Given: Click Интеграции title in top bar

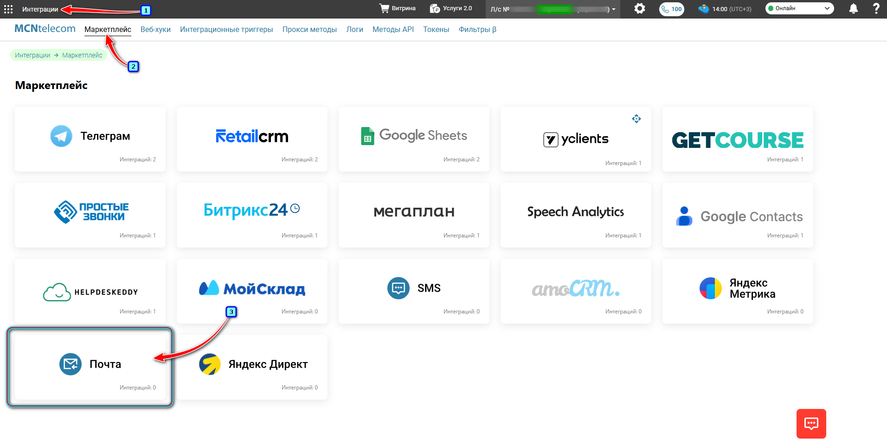Looking at the screenshot, I should [x=40, y=9].
